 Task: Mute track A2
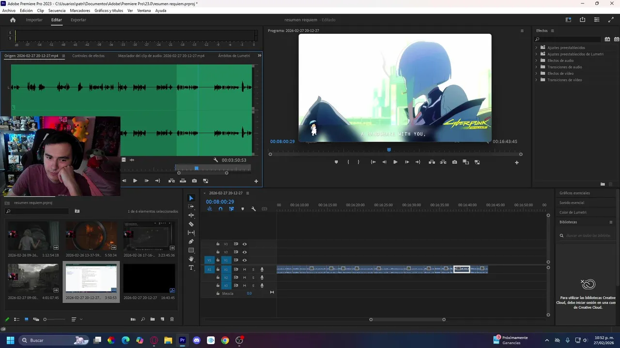[245, 277]
